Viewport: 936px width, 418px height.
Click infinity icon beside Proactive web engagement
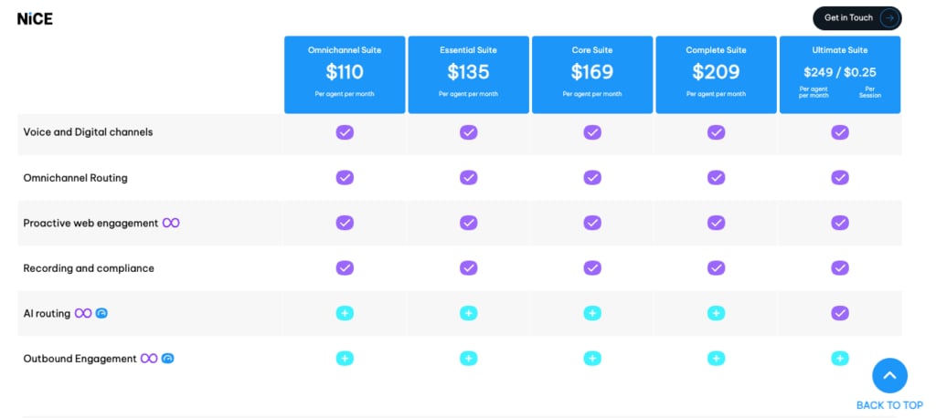(171, 223)
